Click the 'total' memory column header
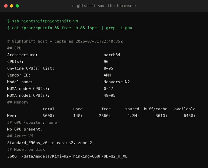Screen dimensions: 208x168 48,109
